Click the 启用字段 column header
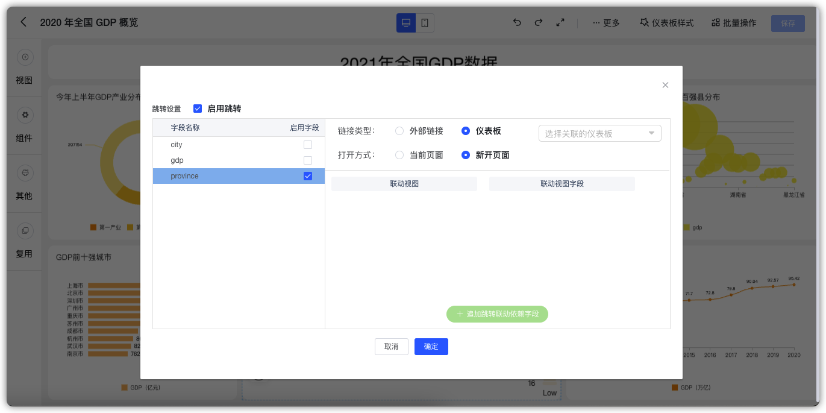 [304, 128]
